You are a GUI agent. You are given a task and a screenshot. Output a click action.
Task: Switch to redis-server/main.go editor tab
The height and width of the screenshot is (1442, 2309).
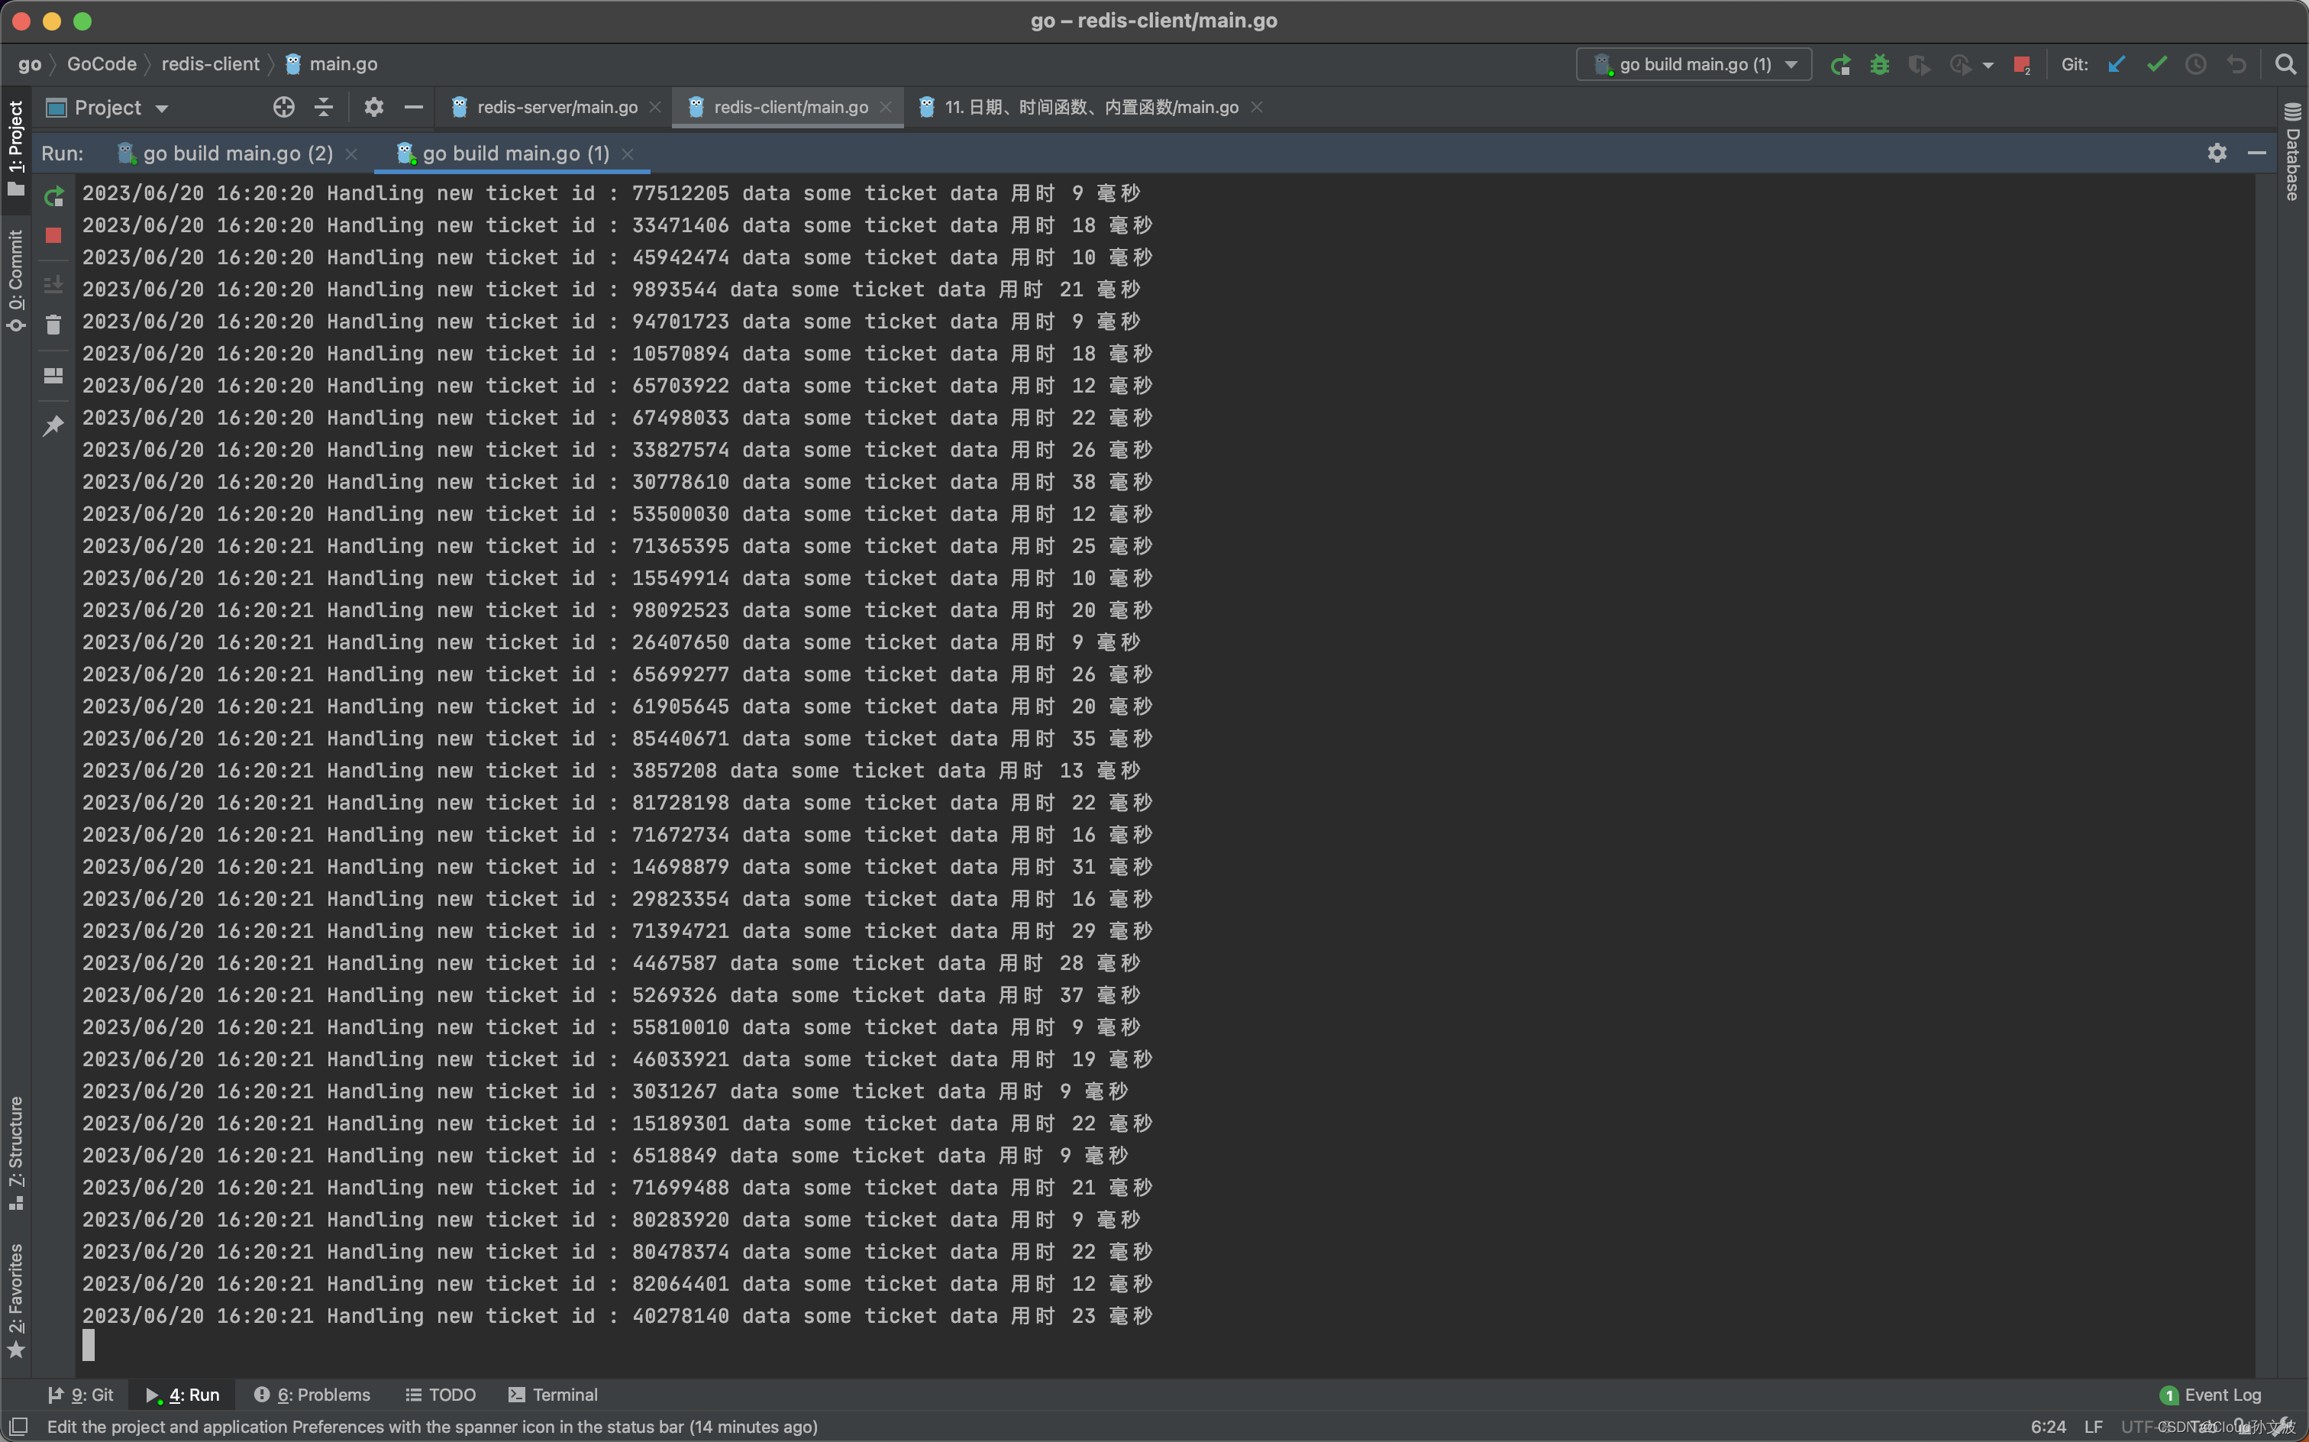[557, 108]
